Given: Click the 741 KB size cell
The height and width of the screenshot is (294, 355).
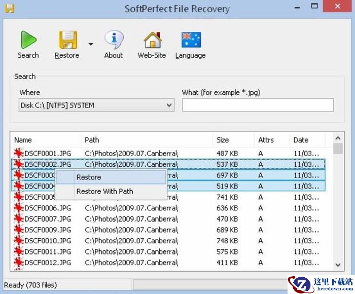Looking at the screenshot, I should click(227, 197).
